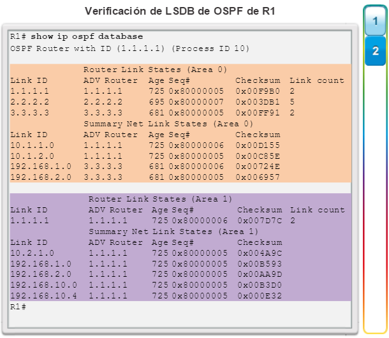The image size is (389, 338).
Task: Select checksum 0x00724E
Action: click(258, 166)
